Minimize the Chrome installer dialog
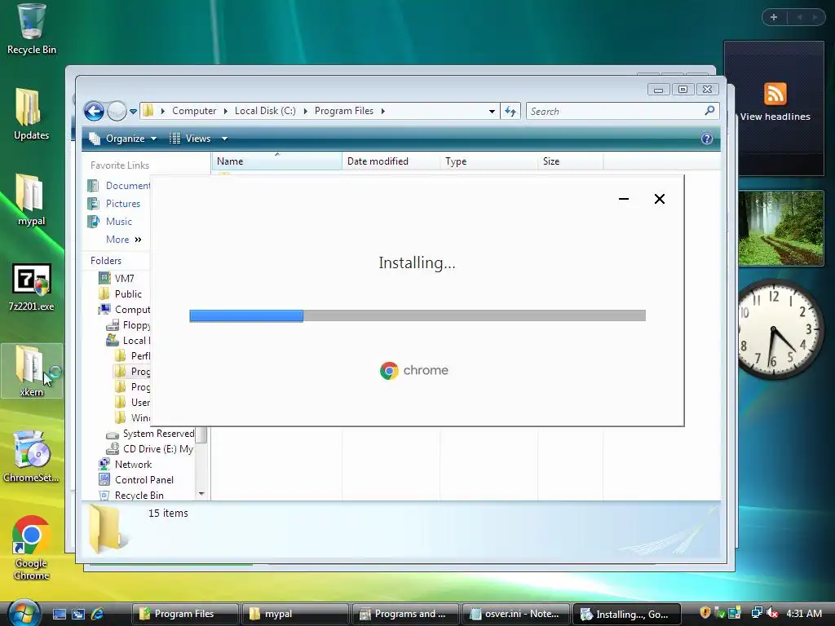Image resolution: width=835 pixels, height=626 pixels. [x=624, y=199]
